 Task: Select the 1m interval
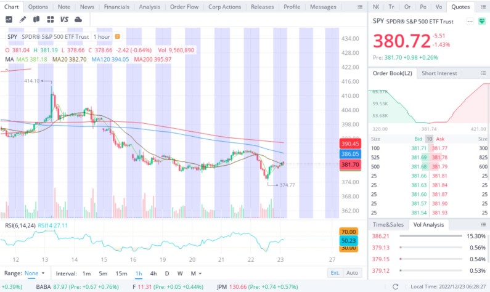coord(86,274)
